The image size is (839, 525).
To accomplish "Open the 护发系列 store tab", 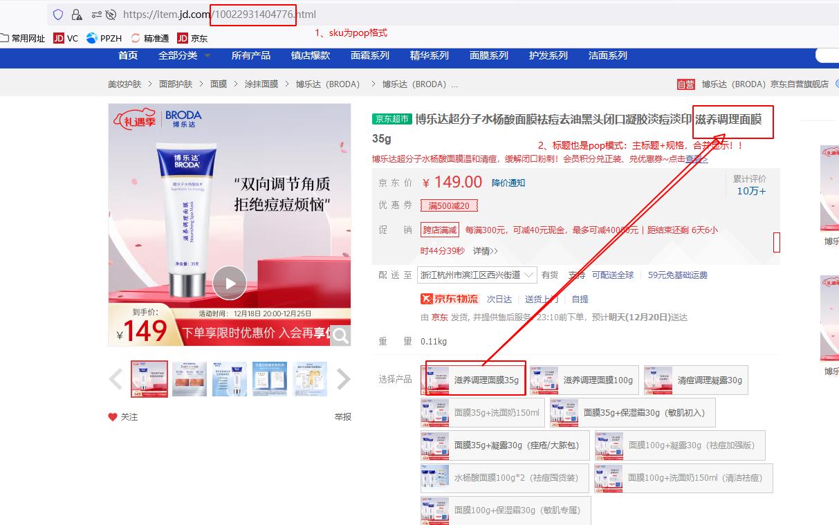I will (548, 55).
